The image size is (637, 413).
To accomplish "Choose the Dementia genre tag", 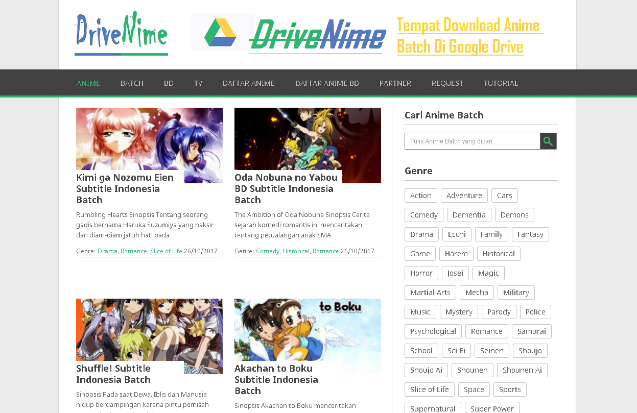I will (469, 215).
